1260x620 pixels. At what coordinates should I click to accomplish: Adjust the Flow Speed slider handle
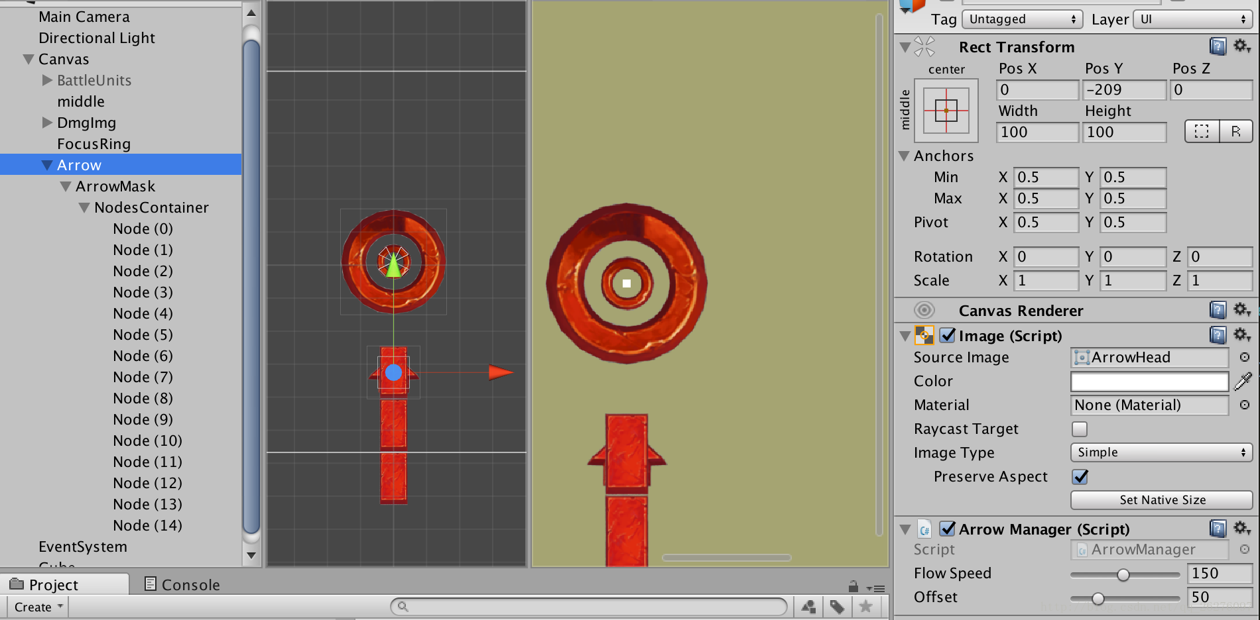point(1123,574)
